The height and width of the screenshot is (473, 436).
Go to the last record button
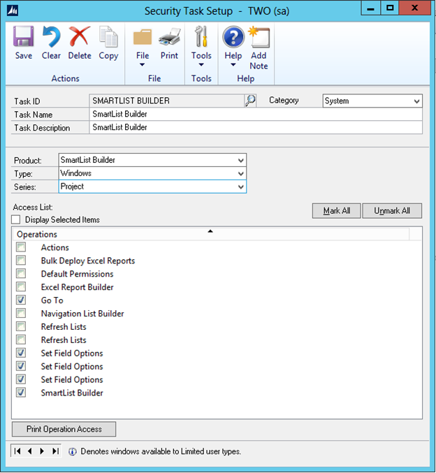[x=55, y=451]
